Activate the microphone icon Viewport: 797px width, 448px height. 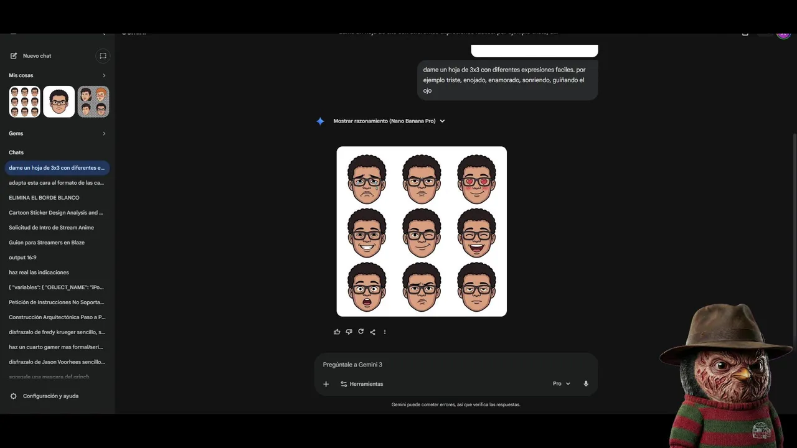tap(586, 384)
